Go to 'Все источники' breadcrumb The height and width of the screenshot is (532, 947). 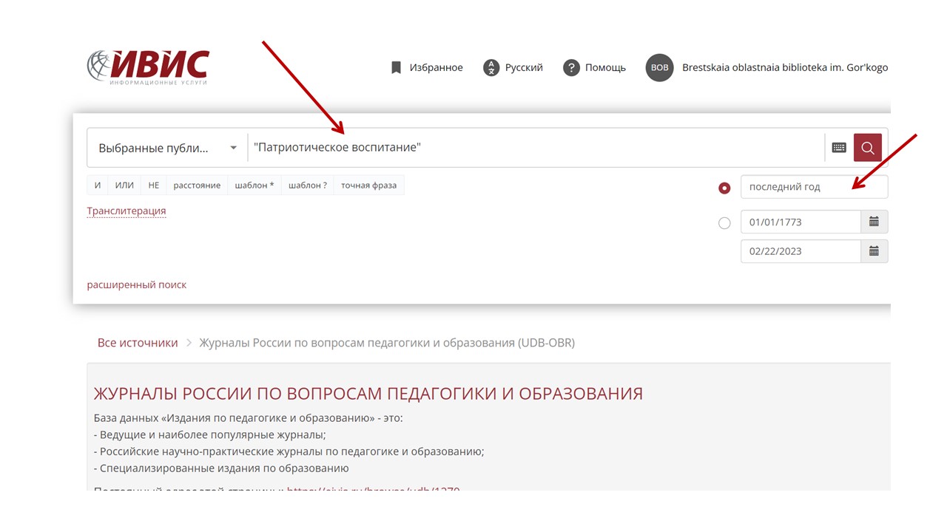pos(138,343)
